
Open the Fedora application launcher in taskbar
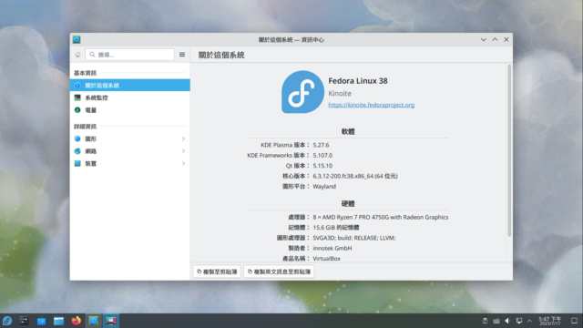click(x=7, y=321)
